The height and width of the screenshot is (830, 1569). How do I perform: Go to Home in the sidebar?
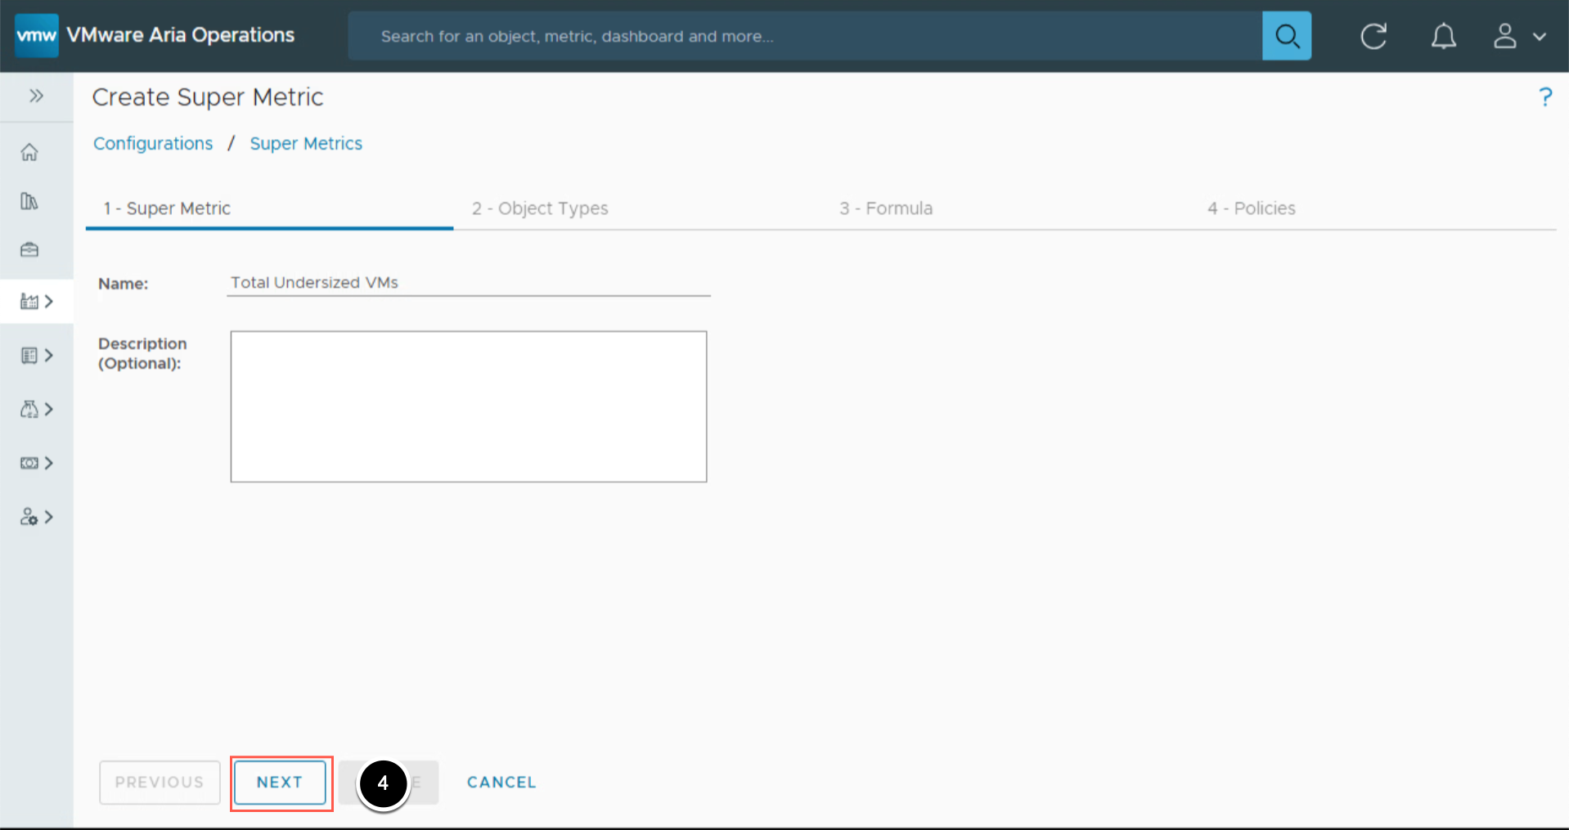point(29,152)
